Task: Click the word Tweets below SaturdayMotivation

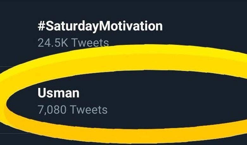Action: (x=89, y=42)
